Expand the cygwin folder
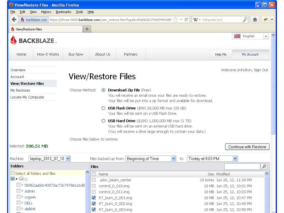This screenshot has height=213, width=284. click(x=22, y=197)
